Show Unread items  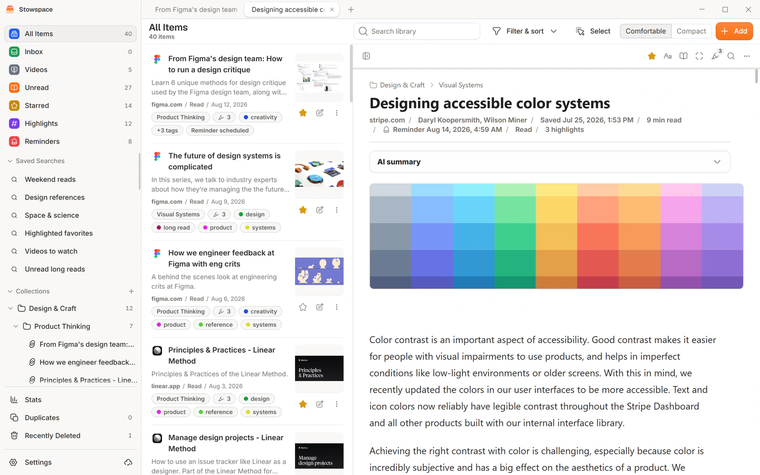point(70,88)
